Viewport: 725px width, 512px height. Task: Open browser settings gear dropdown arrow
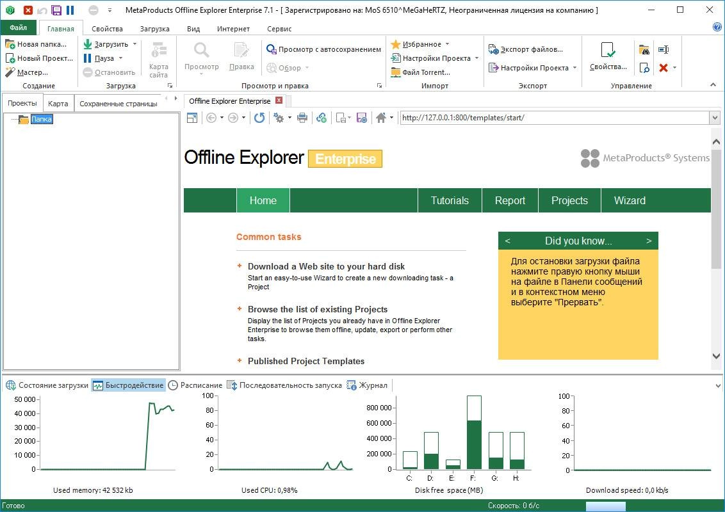(290, 118)
